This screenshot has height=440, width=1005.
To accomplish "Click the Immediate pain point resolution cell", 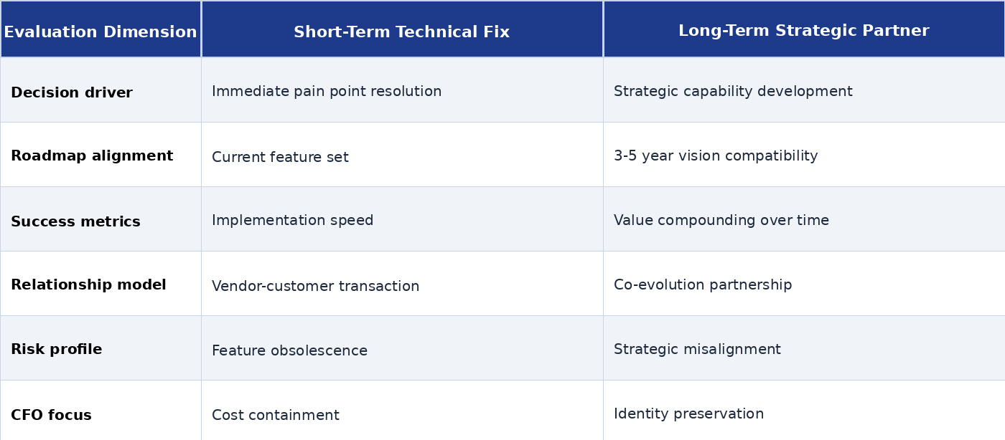I will coord(327,92).
